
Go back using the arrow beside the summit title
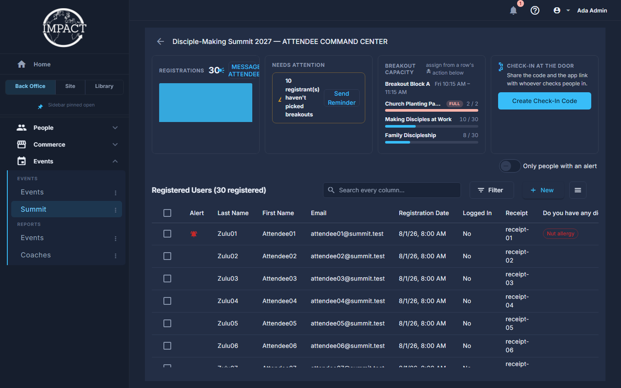[x=160, y=41]
